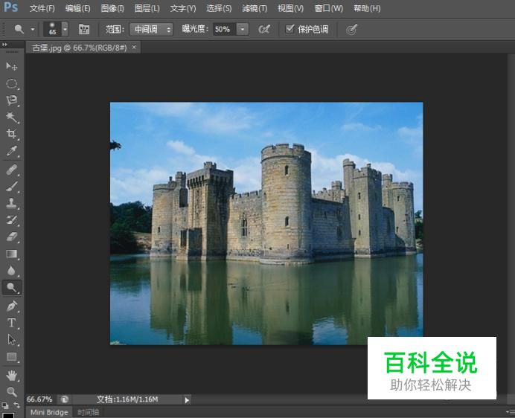Screen dimensions: 515x418
Task: Toggle the brush panel button
Action: point(84,29)
